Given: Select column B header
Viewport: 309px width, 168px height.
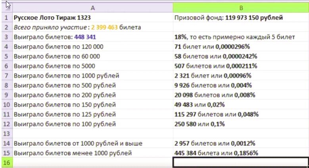Looking at the screenshot, I should pyautogui.click(x=241, y=8).
